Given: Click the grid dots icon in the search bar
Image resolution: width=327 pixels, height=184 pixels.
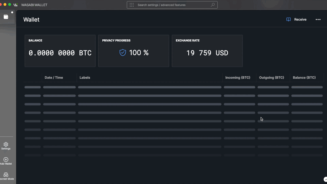Looking at the screenshot, I should click(x=132, y=5).
